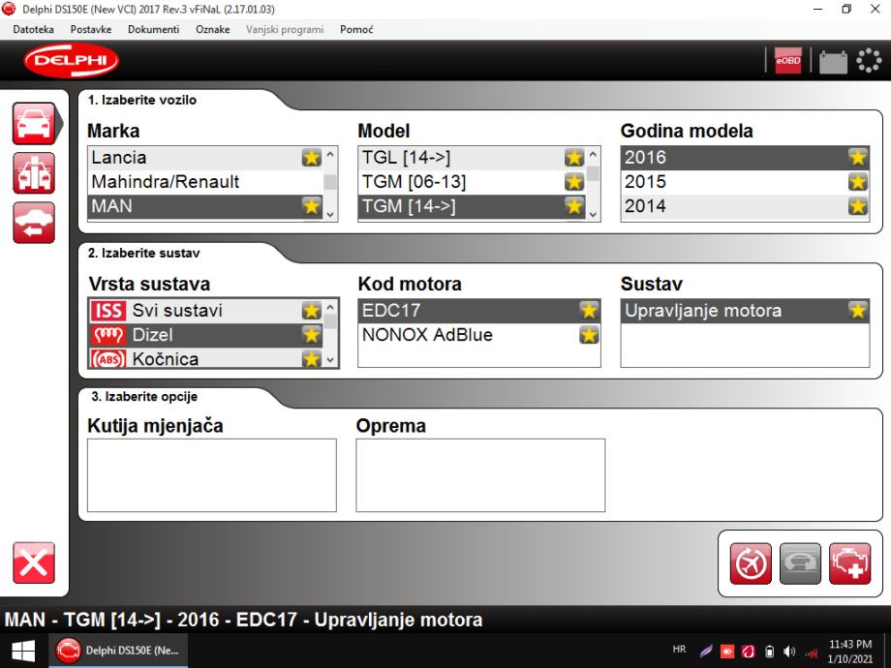Image resolution: width=891 pixels, height=668 pixels.
Task: Click the red X exit button
Action: pyautogui.click(x=34, y=562)
